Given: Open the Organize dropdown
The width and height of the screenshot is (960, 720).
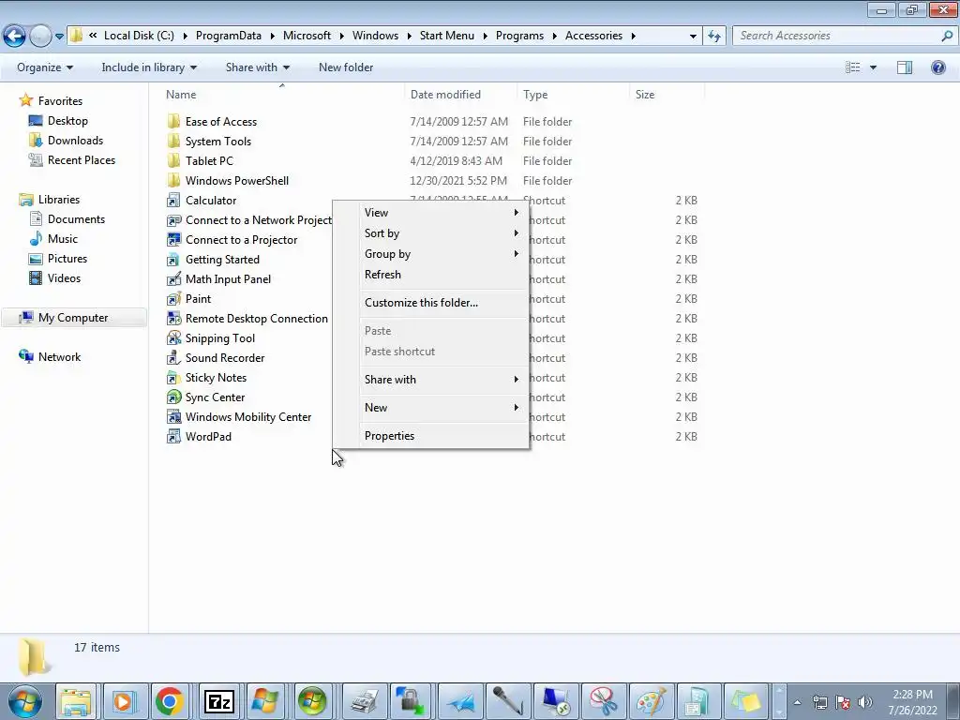Looking at the screenshot, I should tap(45, 67).
